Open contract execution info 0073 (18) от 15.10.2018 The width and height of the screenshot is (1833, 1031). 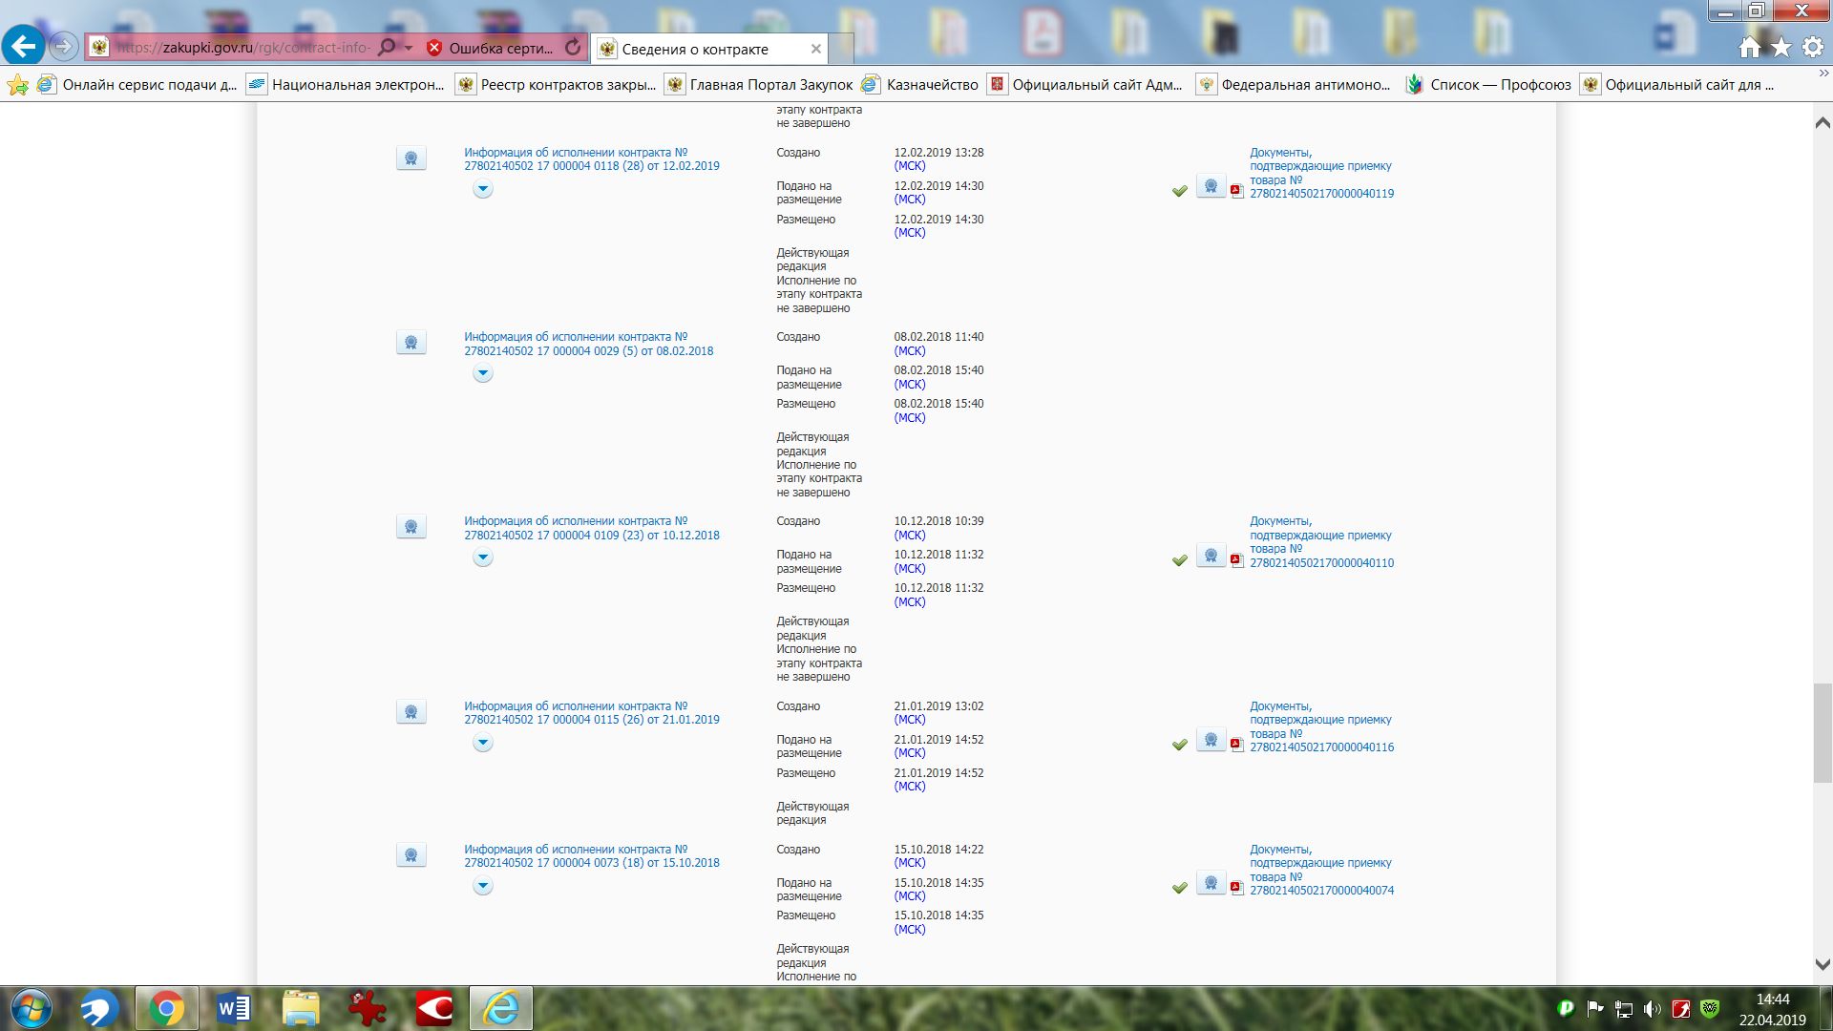point(592,856)
